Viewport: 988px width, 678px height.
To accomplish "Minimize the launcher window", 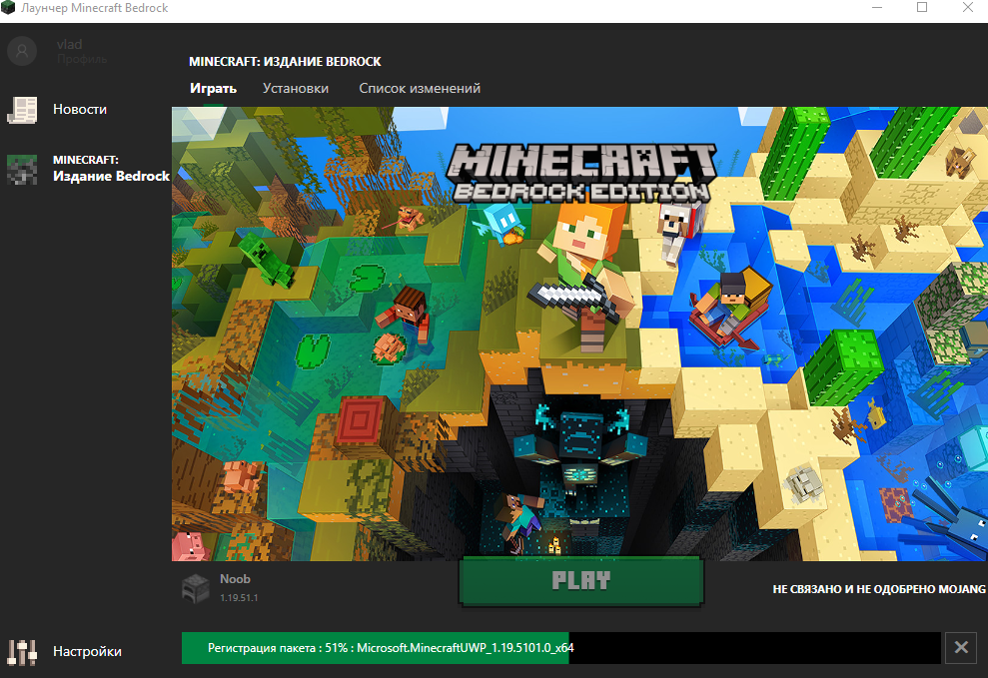I will (x=878, y=8).
